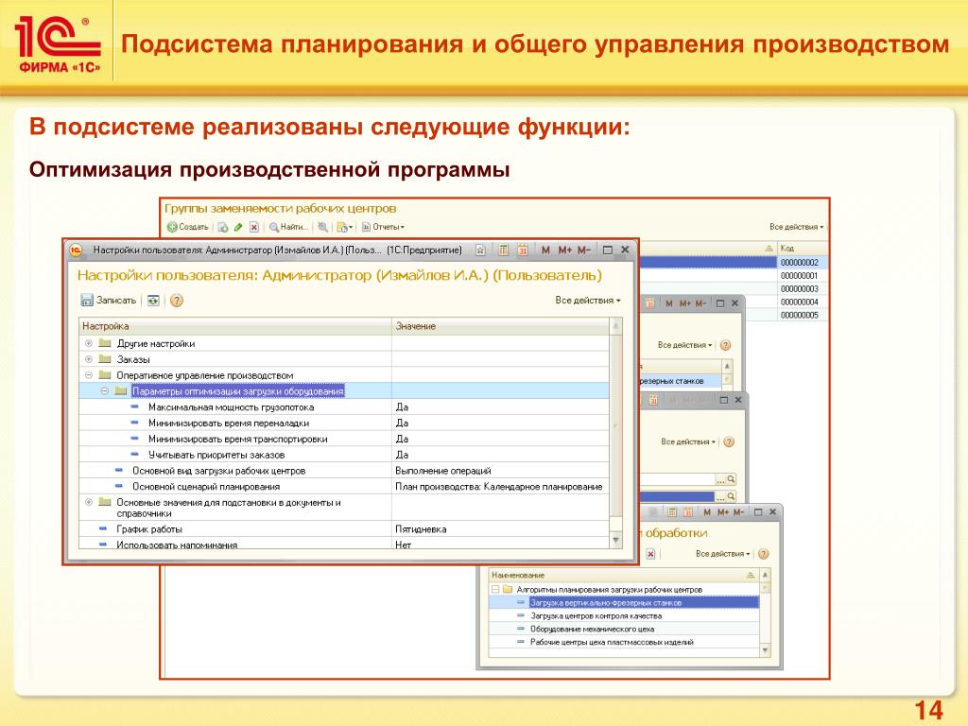Click the M memory button in Настройки пользователя title bar
The width and height of the screenshot is (968, 726).
(545, 250)
